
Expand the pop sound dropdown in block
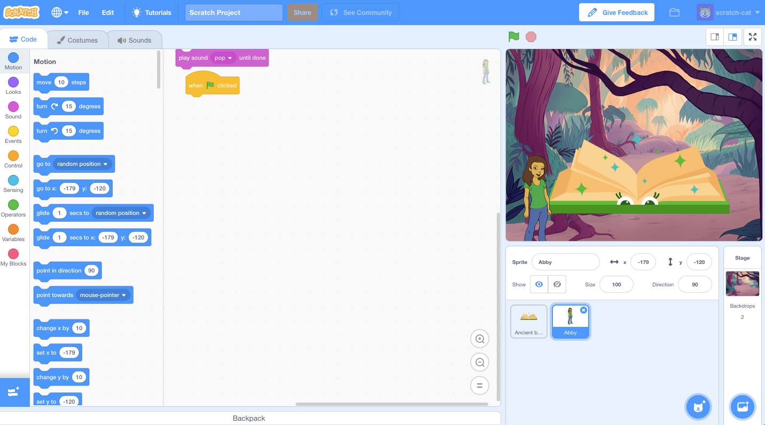pos(230,58)
